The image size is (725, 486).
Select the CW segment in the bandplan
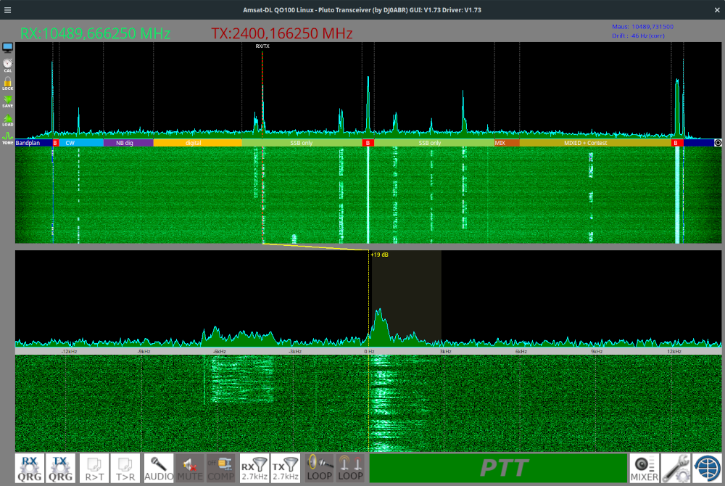pos(80,144)
